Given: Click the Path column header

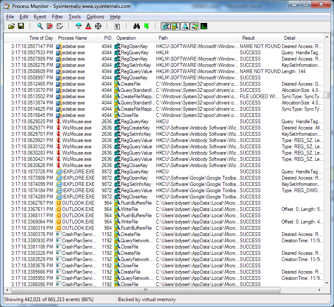Looking at the screenshot, I should (198, 38).
